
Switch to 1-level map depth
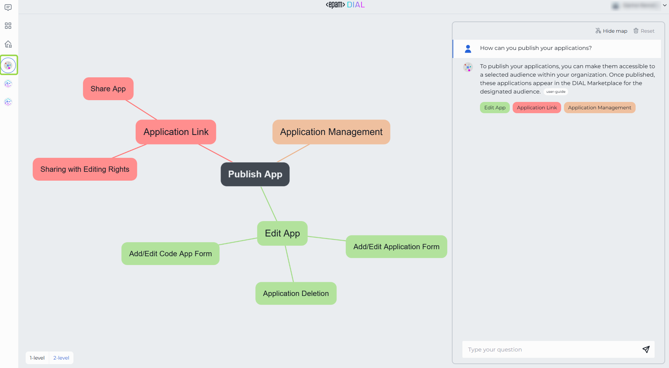[37, 358]
